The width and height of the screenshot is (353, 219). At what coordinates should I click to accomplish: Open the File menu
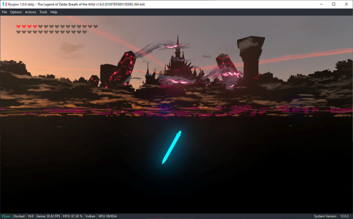pyautogui.click(x=4, y=12)
